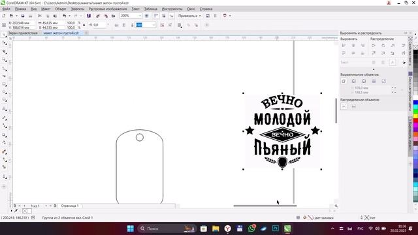Open the Растровые изображения menu
The width and height of the screenshot is (418, 235).
[x=108, y=8]
